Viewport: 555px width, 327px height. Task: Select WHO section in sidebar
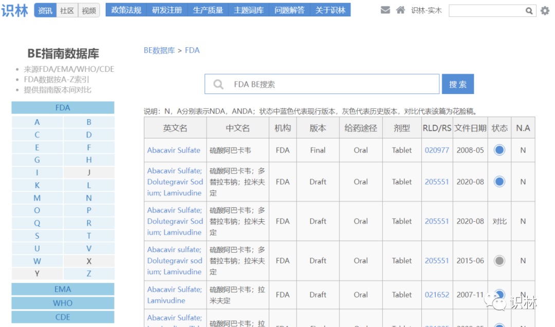coord(63,303)
